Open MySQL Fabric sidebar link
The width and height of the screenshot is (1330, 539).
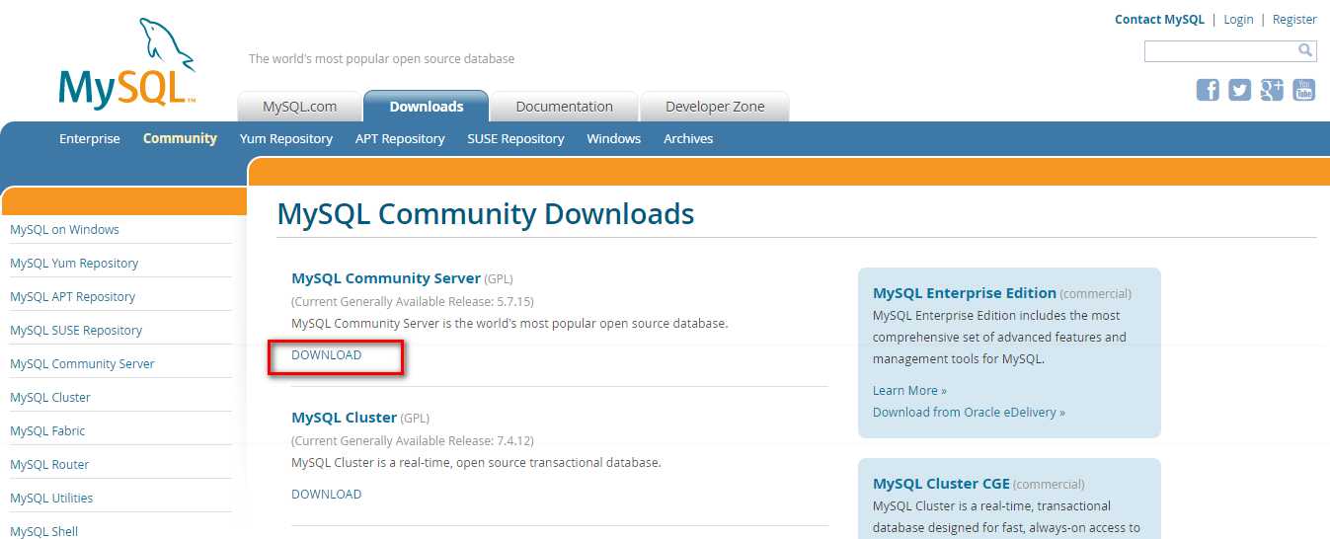tap(47, 431)
